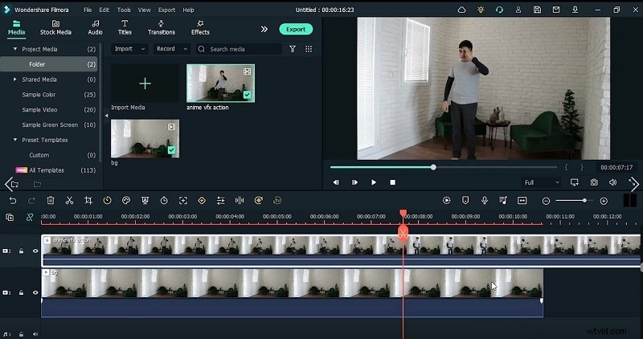Switch to the Effects tab
The width and height of the screenshot is (643, 339).
[x=200, y=28]
